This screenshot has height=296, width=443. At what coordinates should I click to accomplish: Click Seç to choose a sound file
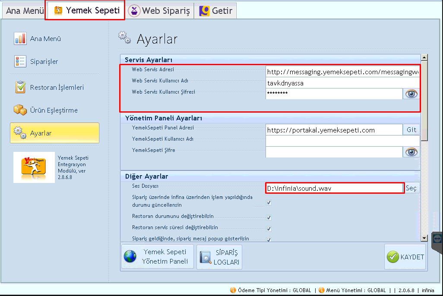click(x=411, y=188)
